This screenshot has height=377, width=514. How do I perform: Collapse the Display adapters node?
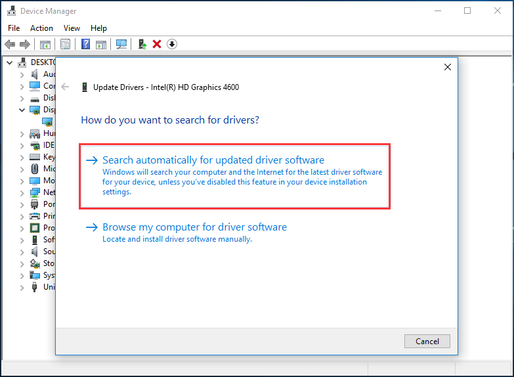22,110
